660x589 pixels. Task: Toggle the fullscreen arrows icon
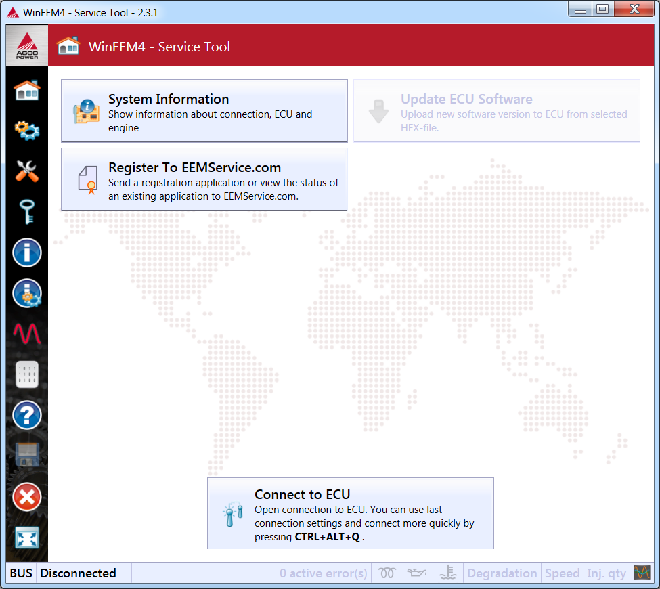pos(27,538)
